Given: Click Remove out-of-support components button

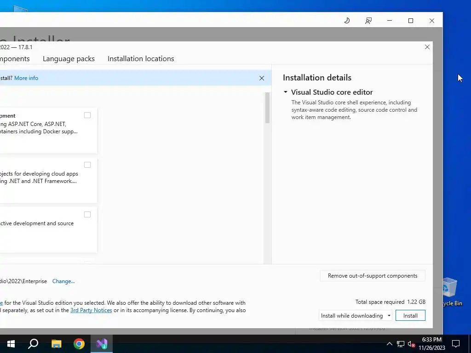Looking at the screenshot, I should 373,276.
